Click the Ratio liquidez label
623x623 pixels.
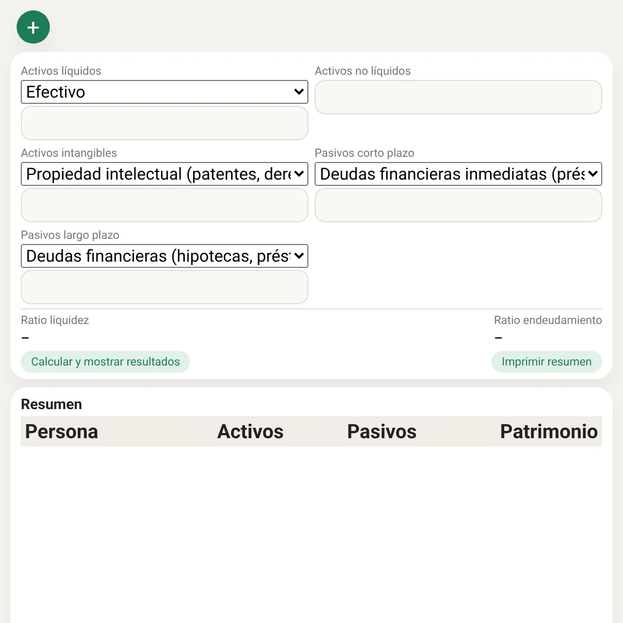[x=55, y=320]
